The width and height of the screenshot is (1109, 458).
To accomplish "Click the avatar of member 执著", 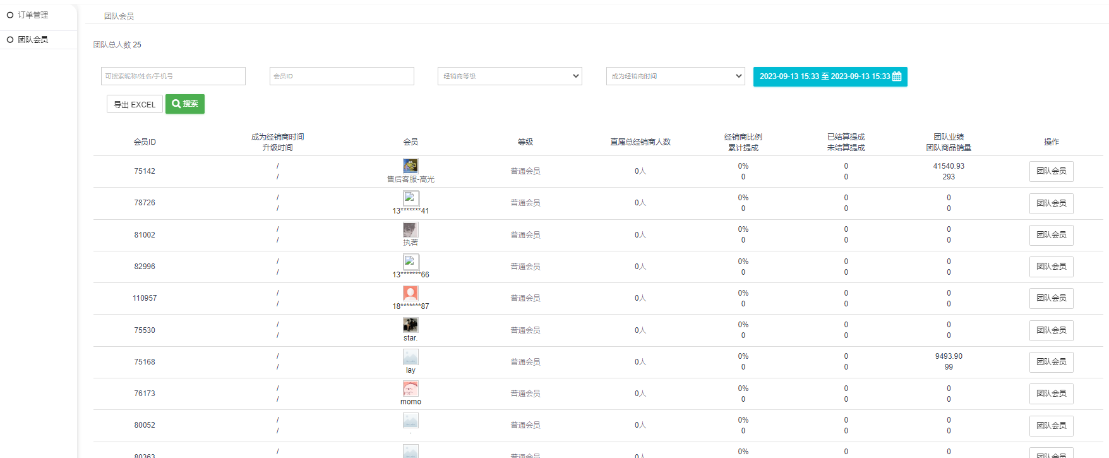I will pyautogui.click(x=411, y=230).
